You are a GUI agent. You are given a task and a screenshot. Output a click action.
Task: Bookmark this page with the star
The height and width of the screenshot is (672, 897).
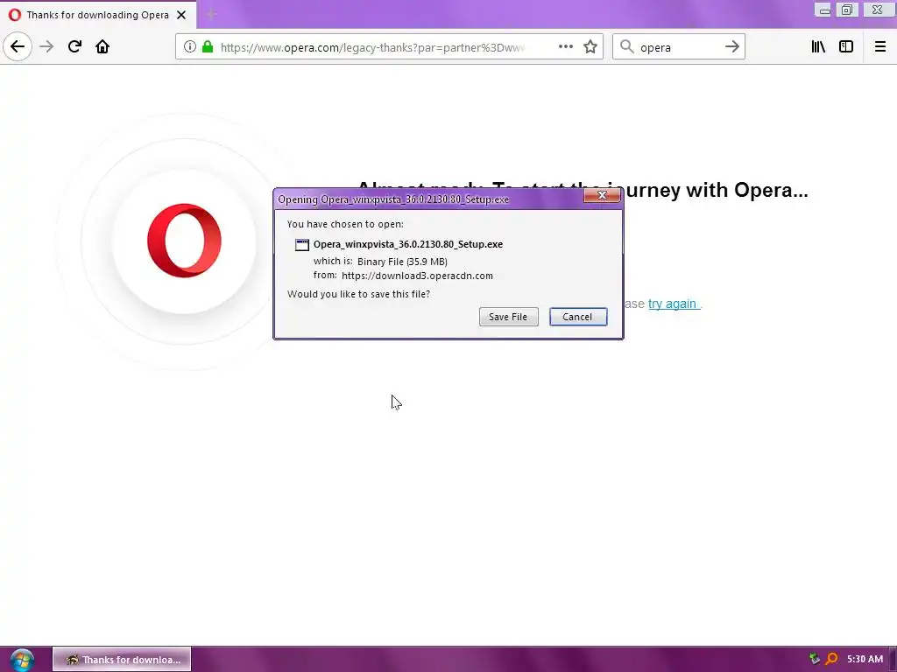click(590, 47)
